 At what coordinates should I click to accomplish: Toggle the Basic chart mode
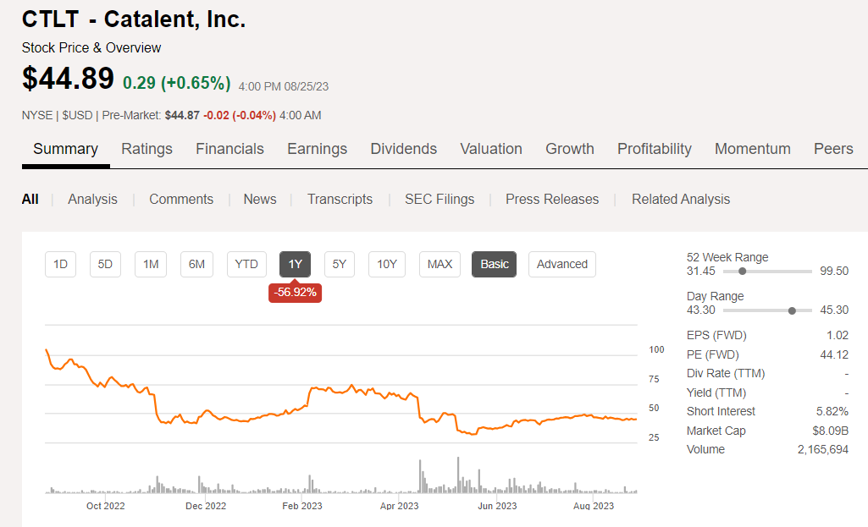point(494,264)
